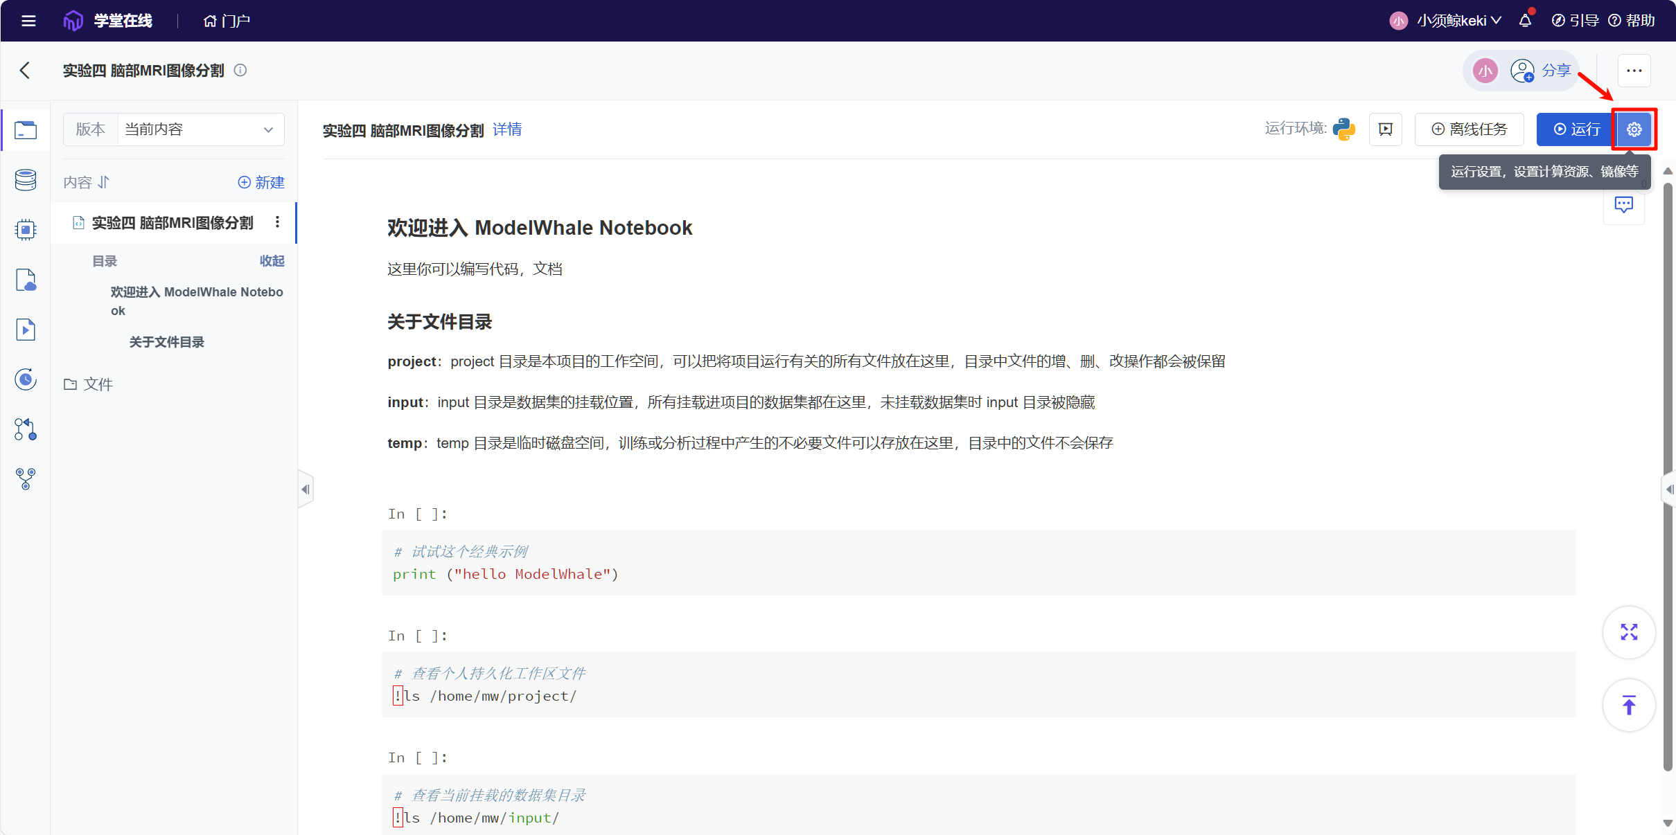Image resolution: width=1676 pixels, height=835 pixels.
Task: Open the run settings gear icon
Action: 1634,129
